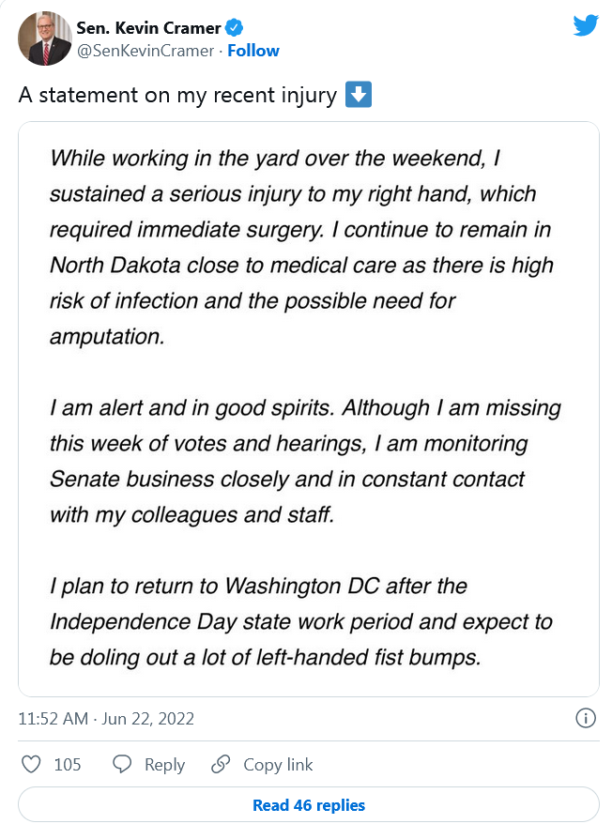Click statement paragraph starting 'While working in the yard'

(301, 247)
